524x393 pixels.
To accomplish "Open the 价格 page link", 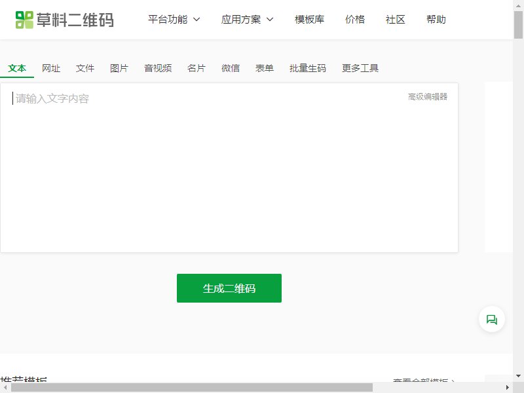I will pos(355,20).
